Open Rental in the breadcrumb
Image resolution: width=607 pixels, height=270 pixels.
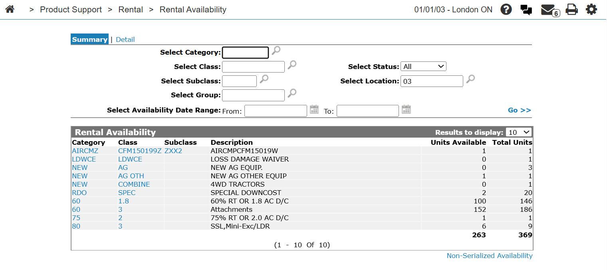point(131,10)
